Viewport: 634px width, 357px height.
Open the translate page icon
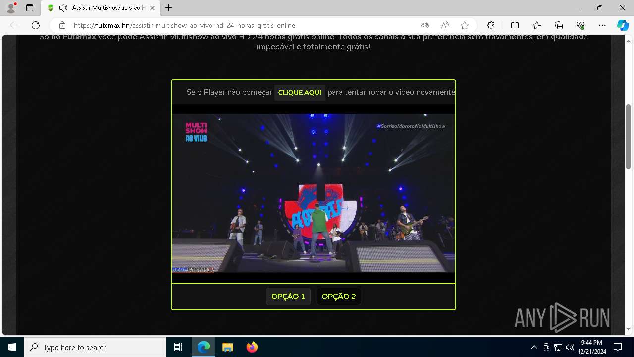tap(425, 25)
